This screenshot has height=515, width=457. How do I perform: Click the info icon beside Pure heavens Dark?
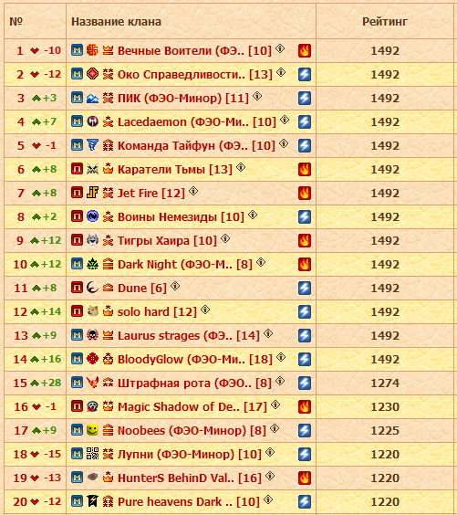click(x=268, y=499)
